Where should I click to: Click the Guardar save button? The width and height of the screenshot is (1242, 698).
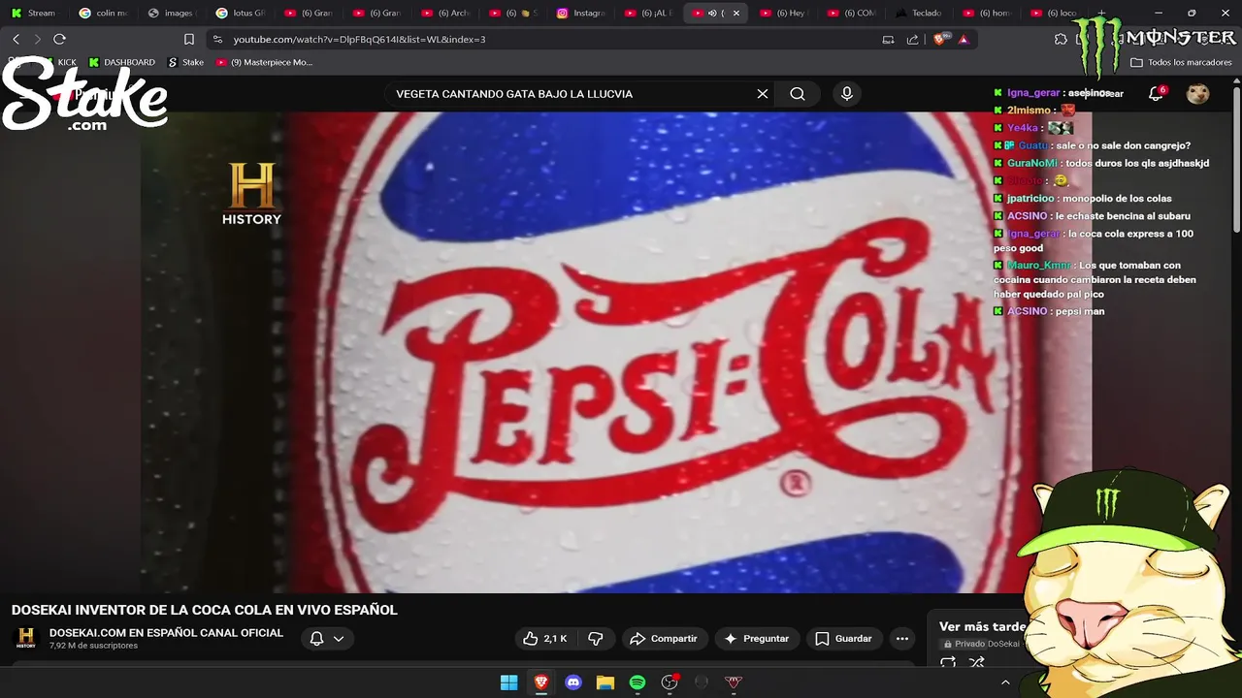pyautogui.click(x=843, y=639)
